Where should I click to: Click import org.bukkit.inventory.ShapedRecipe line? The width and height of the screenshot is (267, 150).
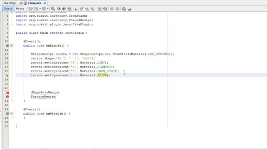(55, 20)
